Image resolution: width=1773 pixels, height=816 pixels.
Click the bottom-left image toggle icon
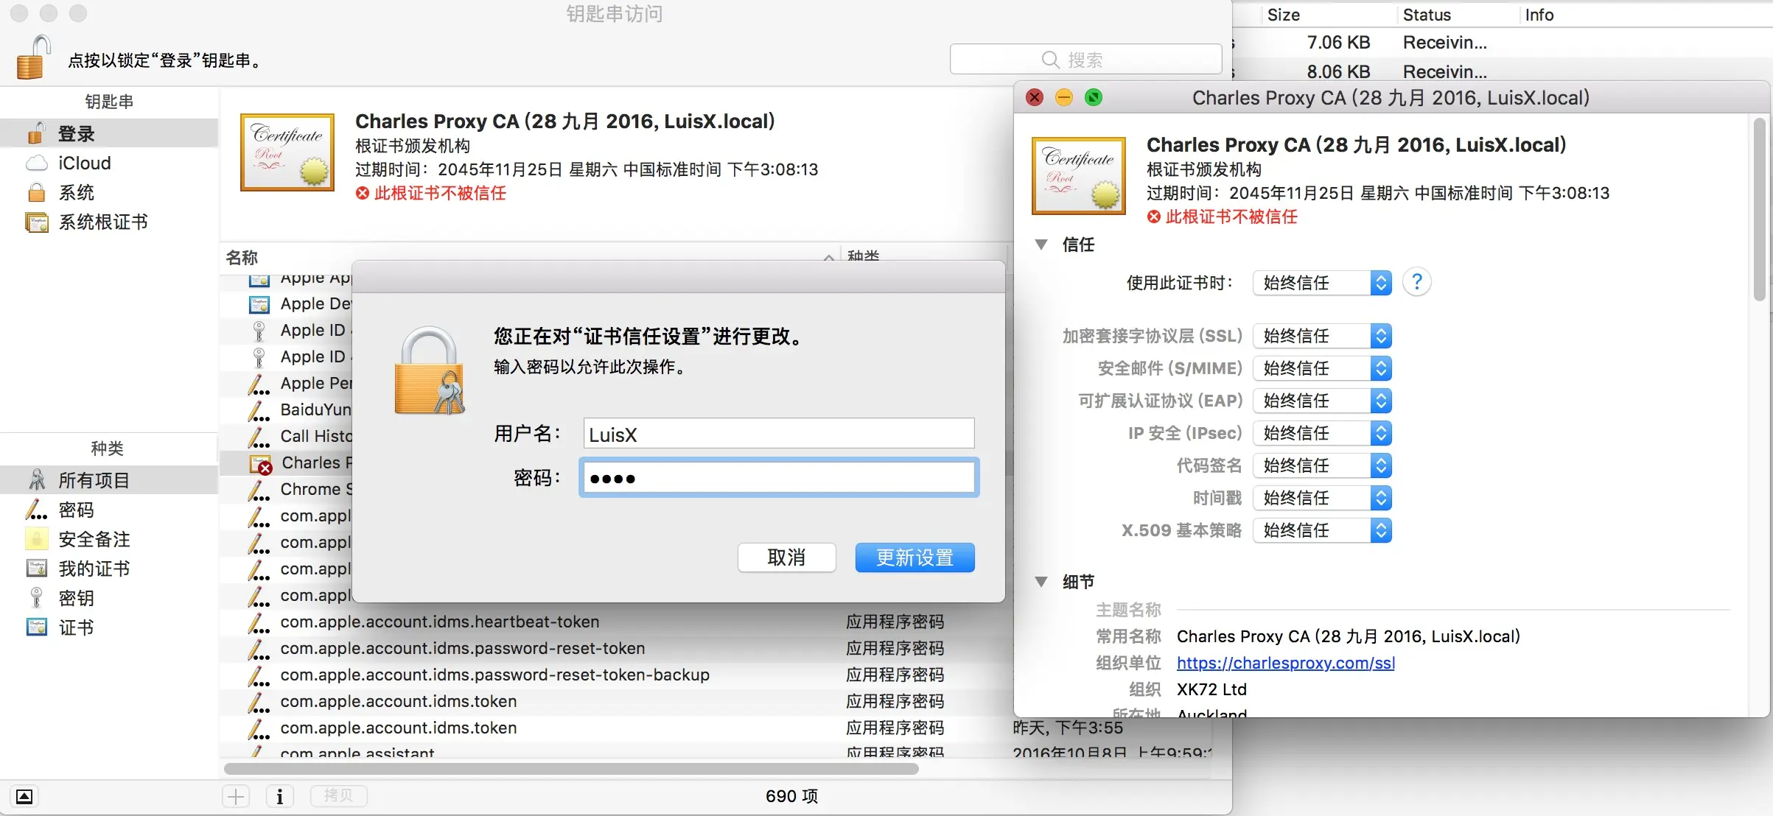point(24,796)
